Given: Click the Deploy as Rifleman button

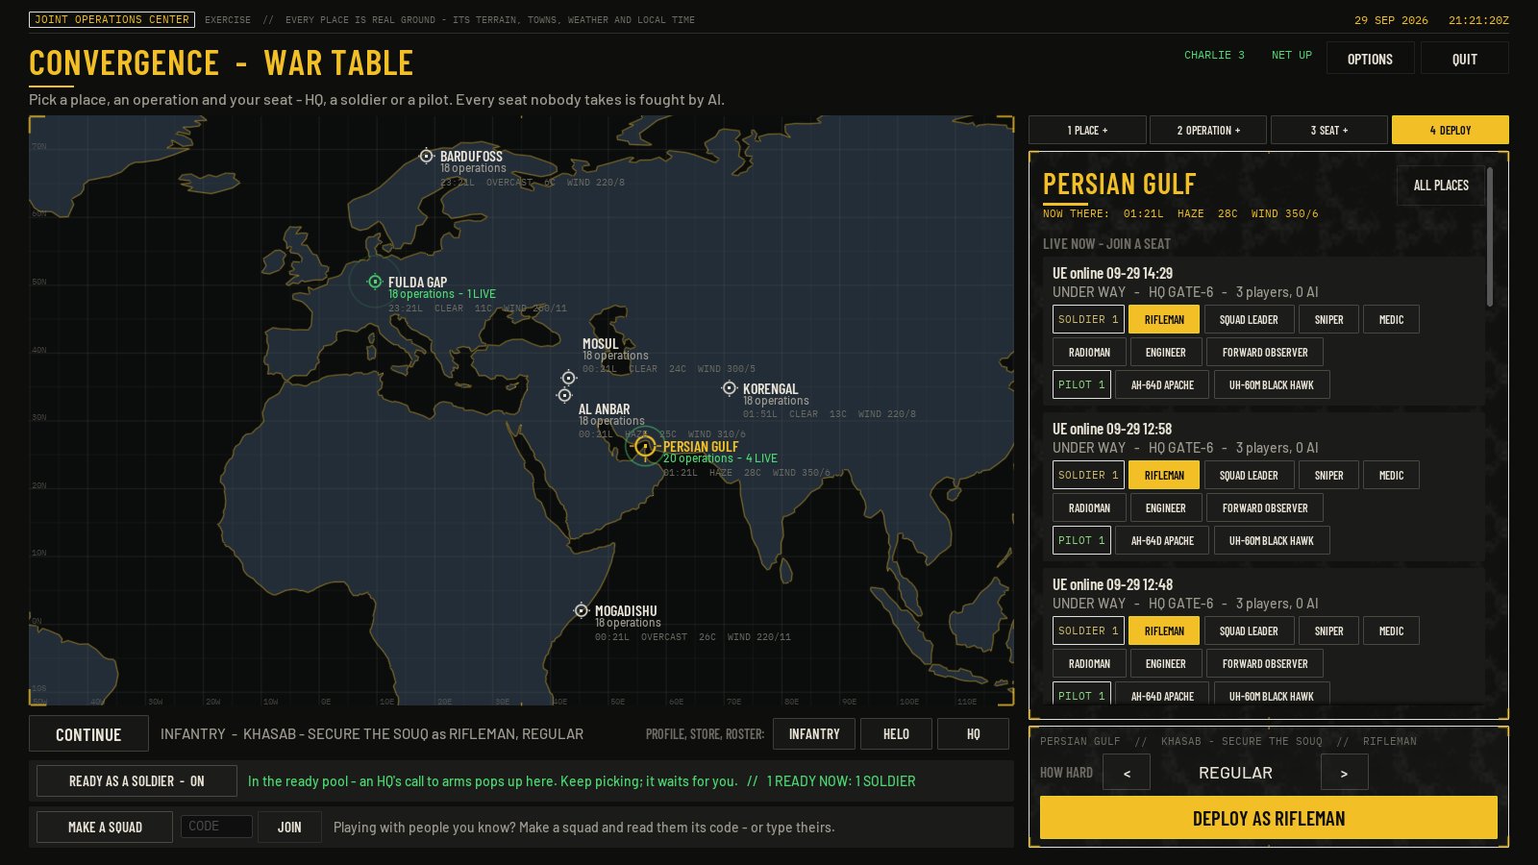Looking at the screenshot, I should [x=1269, y=818].
